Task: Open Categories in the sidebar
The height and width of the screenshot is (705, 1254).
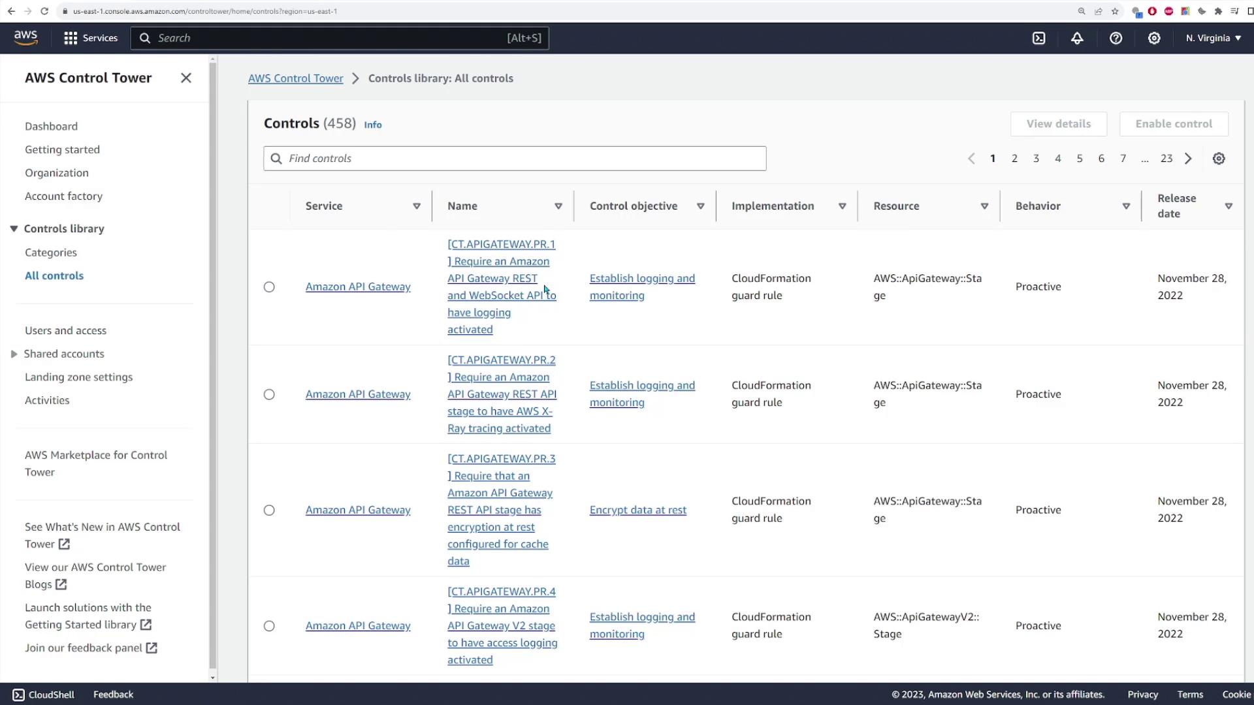Action: pyautogui.click(x=51, y=253)
